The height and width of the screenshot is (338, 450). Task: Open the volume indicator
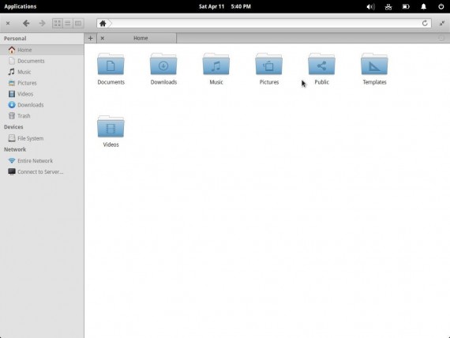(370, 6)
